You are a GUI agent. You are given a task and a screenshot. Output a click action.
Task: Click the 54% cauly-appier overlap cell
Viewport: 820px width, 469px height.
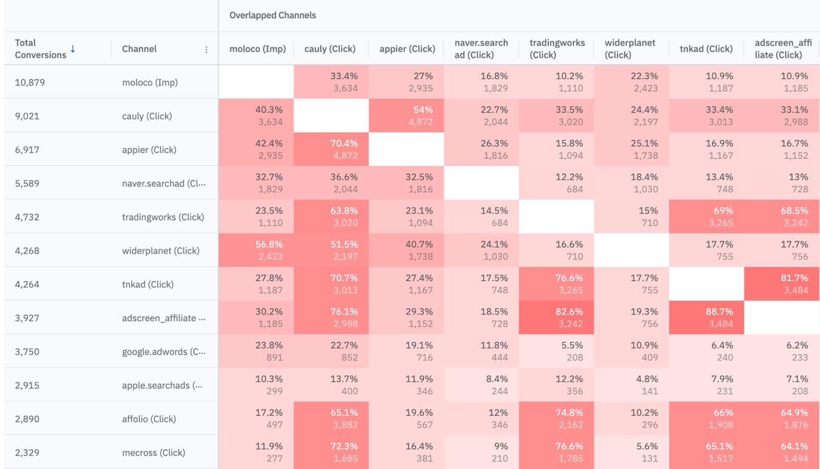pos(406,116)
